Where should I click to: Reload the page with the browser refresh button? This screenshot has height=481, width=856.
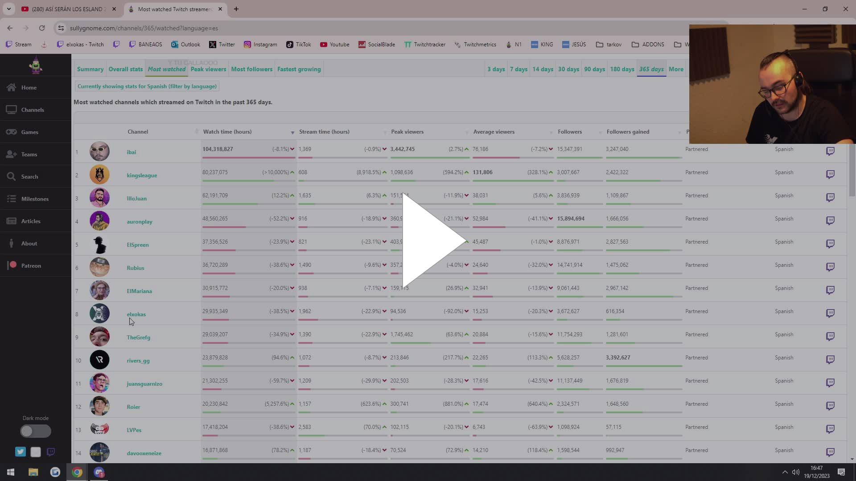coord(42,28)
